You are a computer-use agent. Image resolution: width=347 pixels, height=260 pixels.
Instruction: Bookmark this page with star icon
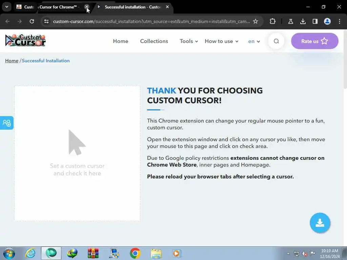point(256,21)
